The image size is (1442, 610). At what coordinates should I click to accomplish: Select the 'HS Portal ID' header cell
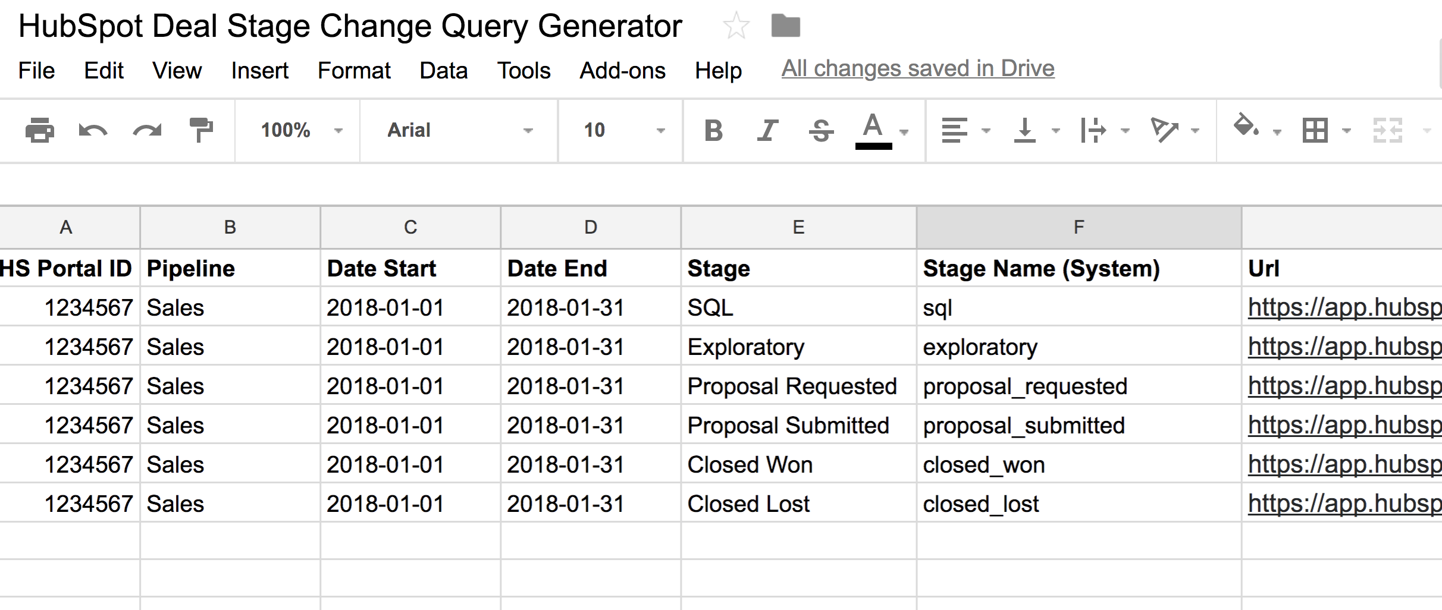point(70,268)
